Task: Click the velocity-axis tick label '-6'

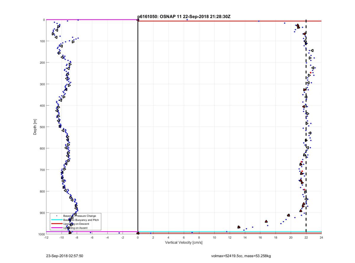Action: [x=92, y=237]
